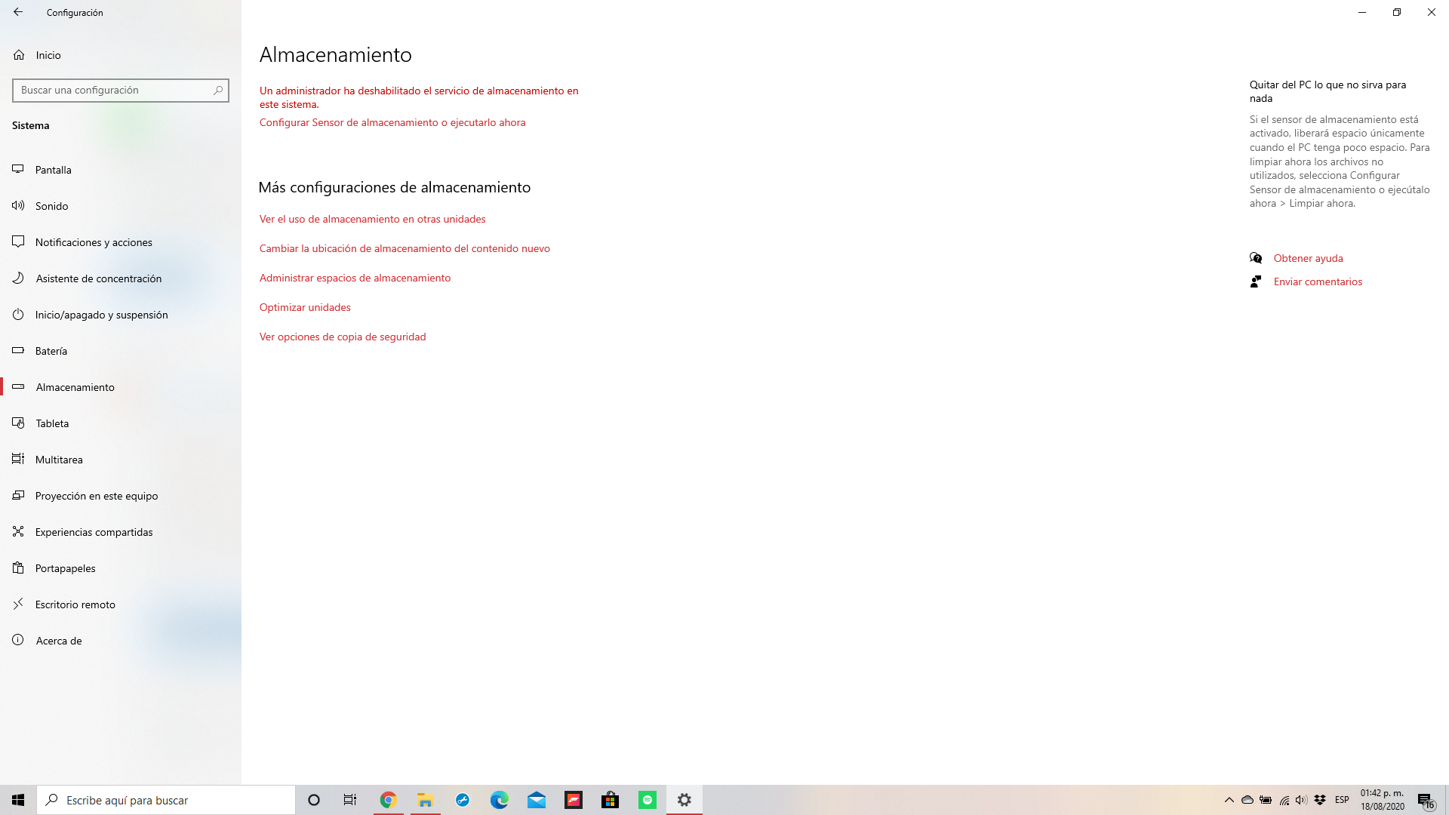Type in Buscar una configuración field

[x=113, y=90]
